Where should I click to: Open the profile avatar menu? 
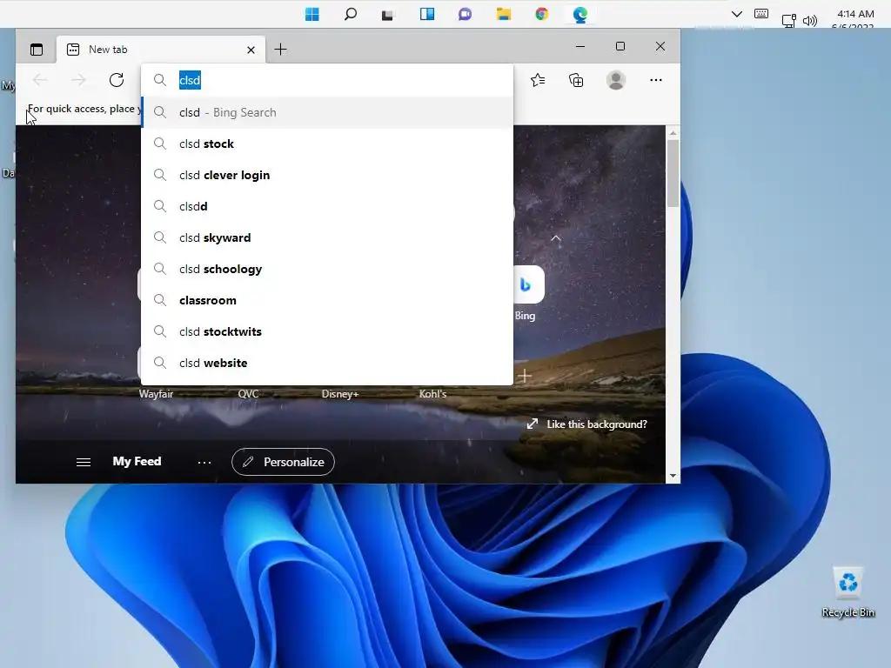(616, 80)
